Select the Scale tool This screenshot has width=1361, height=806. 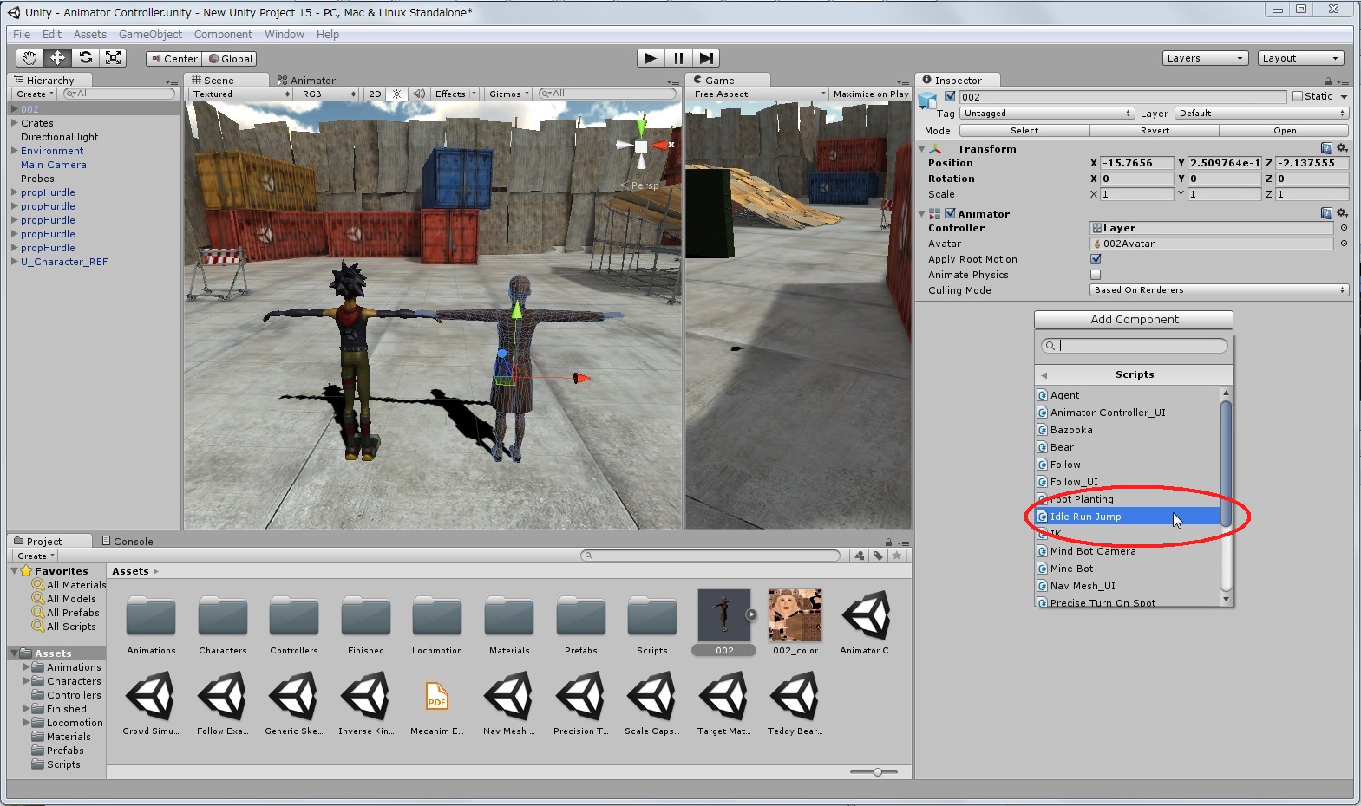point(113,58)
